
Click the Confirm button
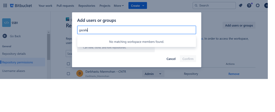click(x=188, y=59)
